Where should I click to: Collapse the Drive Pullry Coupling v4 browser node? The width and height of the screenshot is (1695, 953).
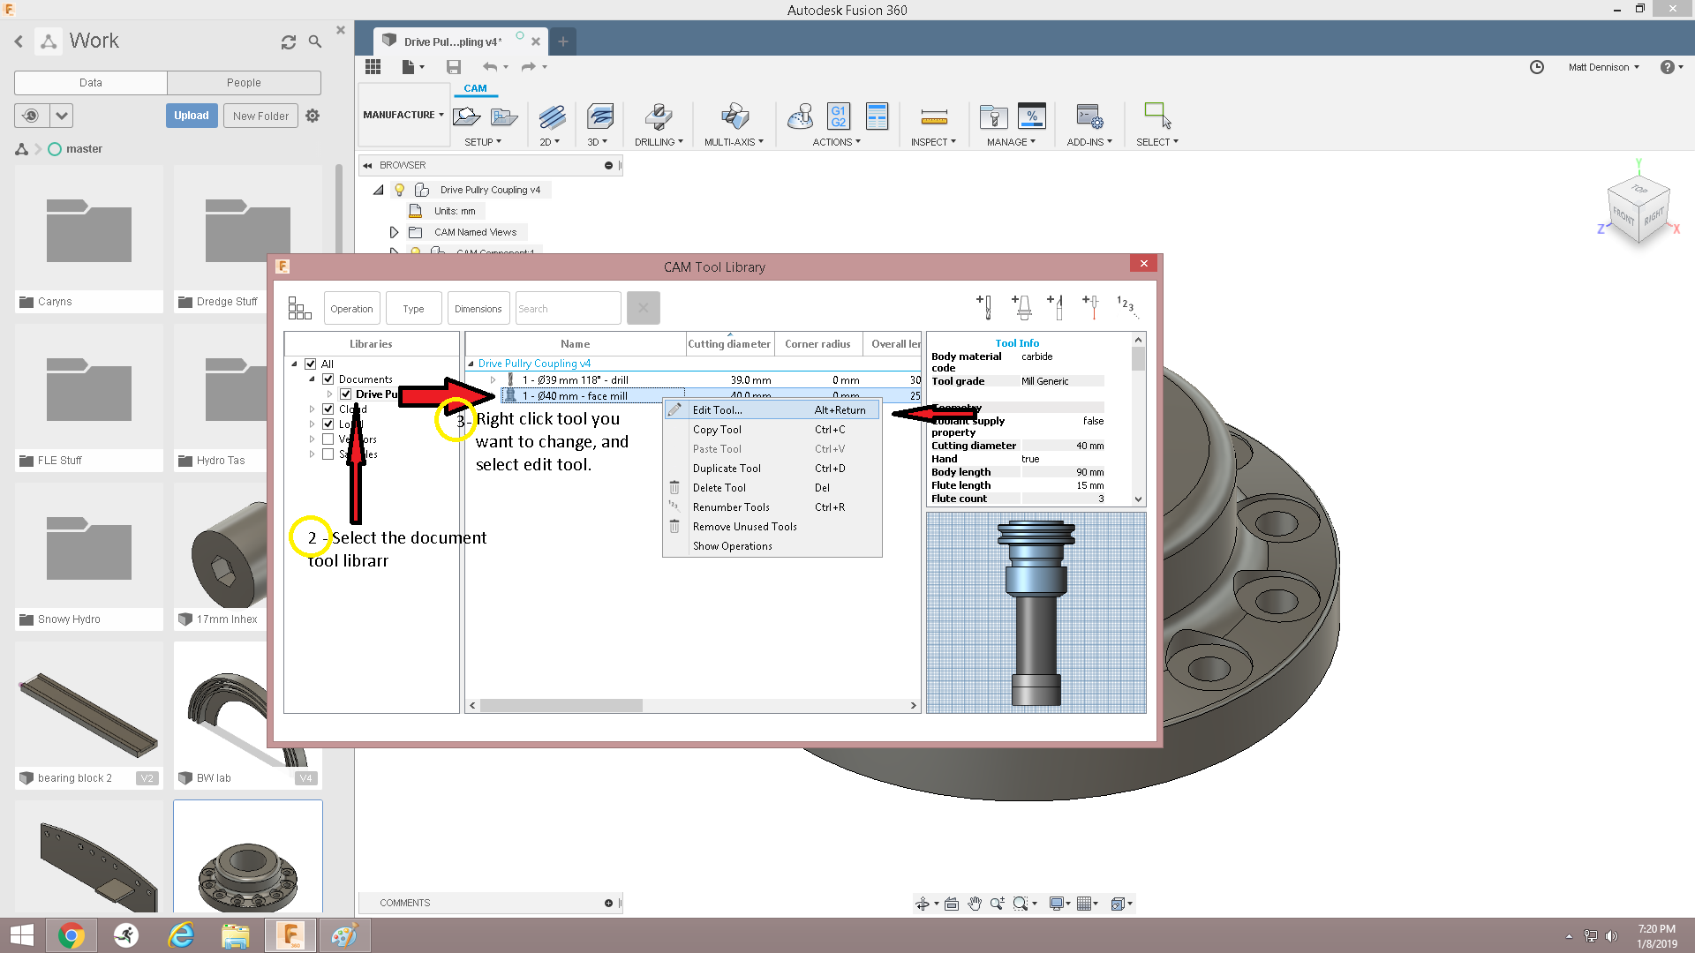coord(379,190)
